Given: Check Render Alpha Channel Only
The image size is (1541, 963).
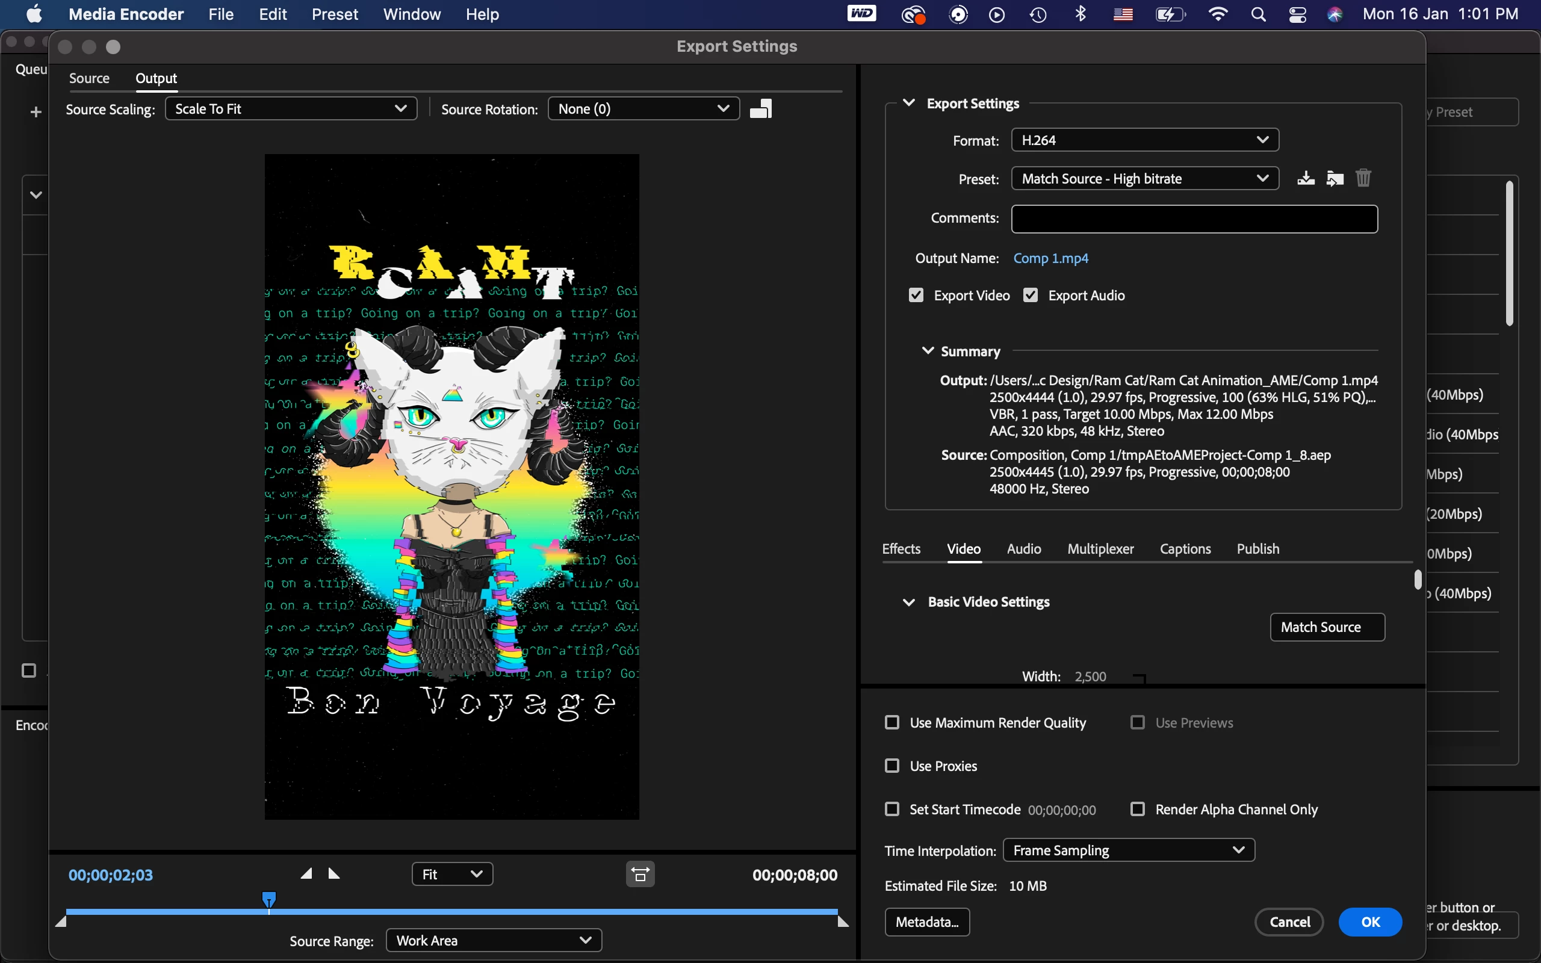Looking at the screenshot, I should [x=1137, y=810].
